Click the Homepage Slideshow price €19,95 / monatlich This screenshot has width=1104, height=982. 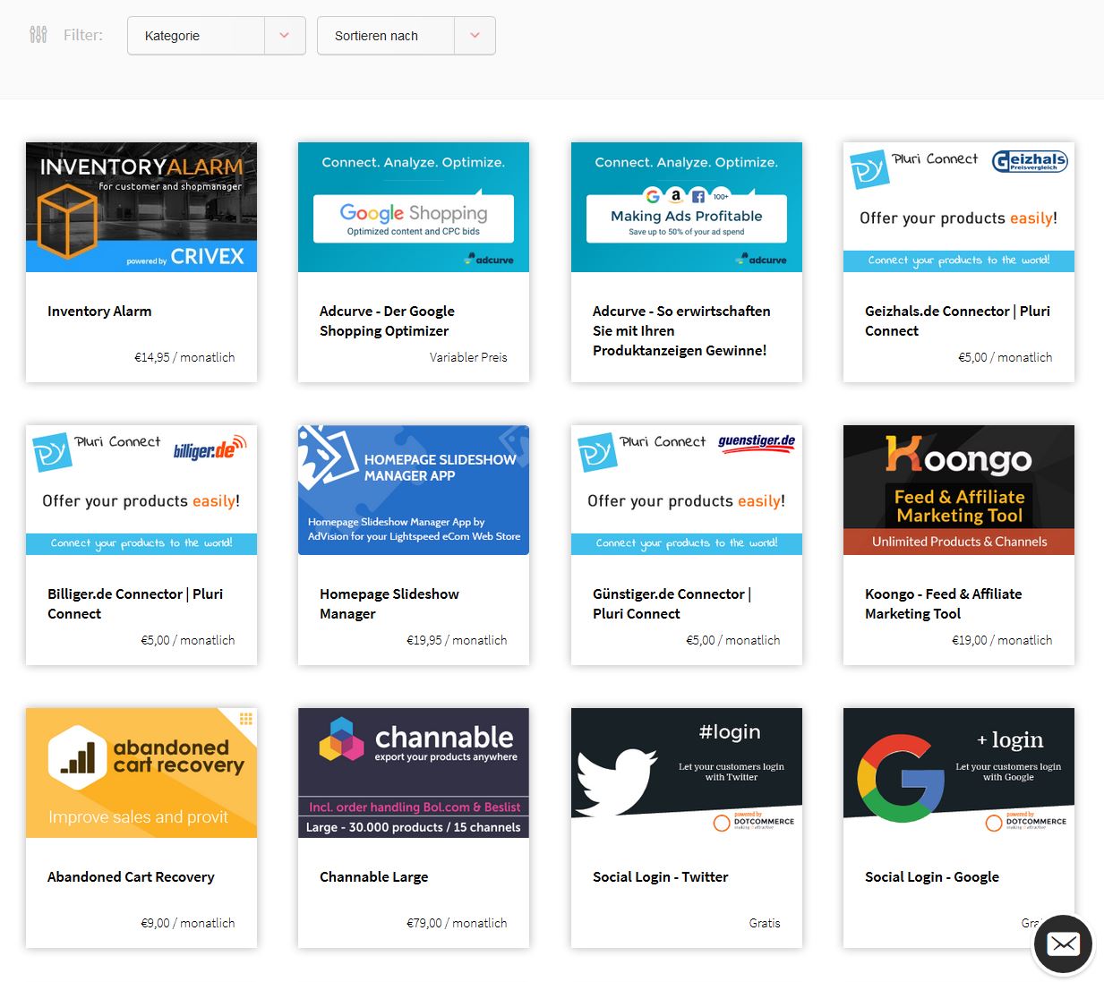pyautogui.click(x=457, y=640)
